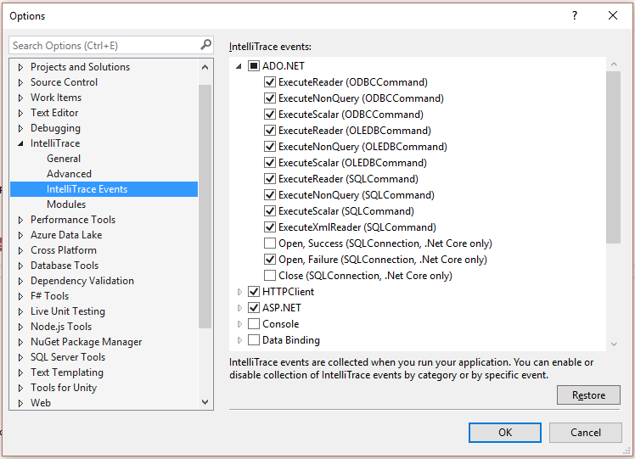Open IntelliTrace Advanced page
Image resolution: width=635 pixels, height=459 pixels.
(x=69, y=174)
